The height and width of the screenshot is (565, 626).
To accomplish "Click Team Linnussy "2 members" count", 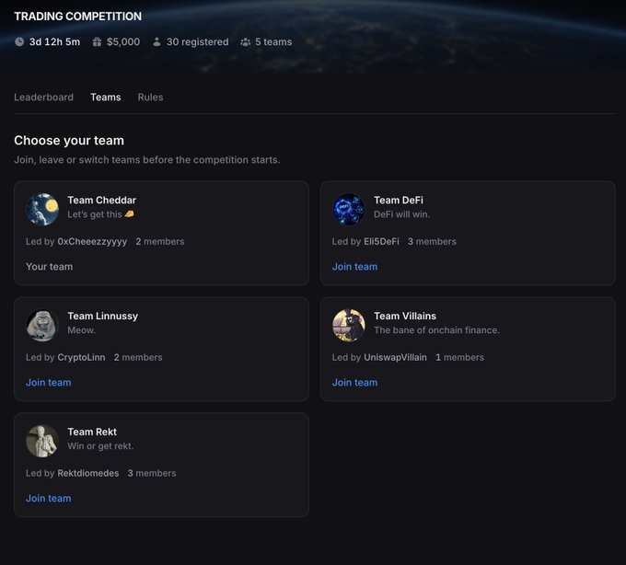I will point(138,357).
